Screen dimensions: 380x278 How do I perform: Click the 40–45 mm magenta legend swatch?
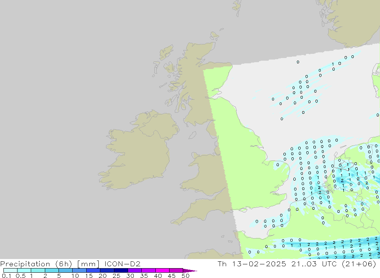[162, 270]
